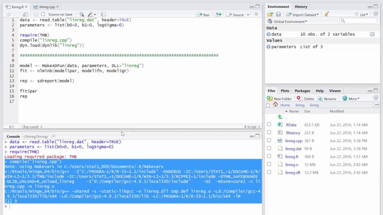
Task: Open the (Top Level) scope selector
Action: 32,127
